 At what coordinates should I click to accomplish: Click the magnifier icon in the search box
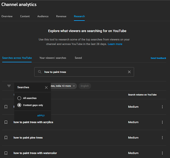(39, 72)
